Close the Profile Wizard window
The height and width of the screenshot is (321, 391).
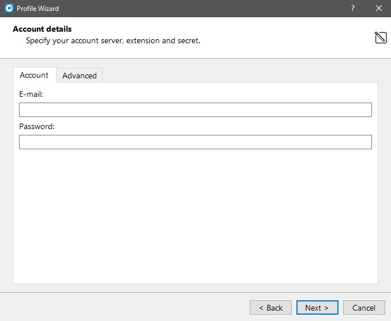point(378,9)
